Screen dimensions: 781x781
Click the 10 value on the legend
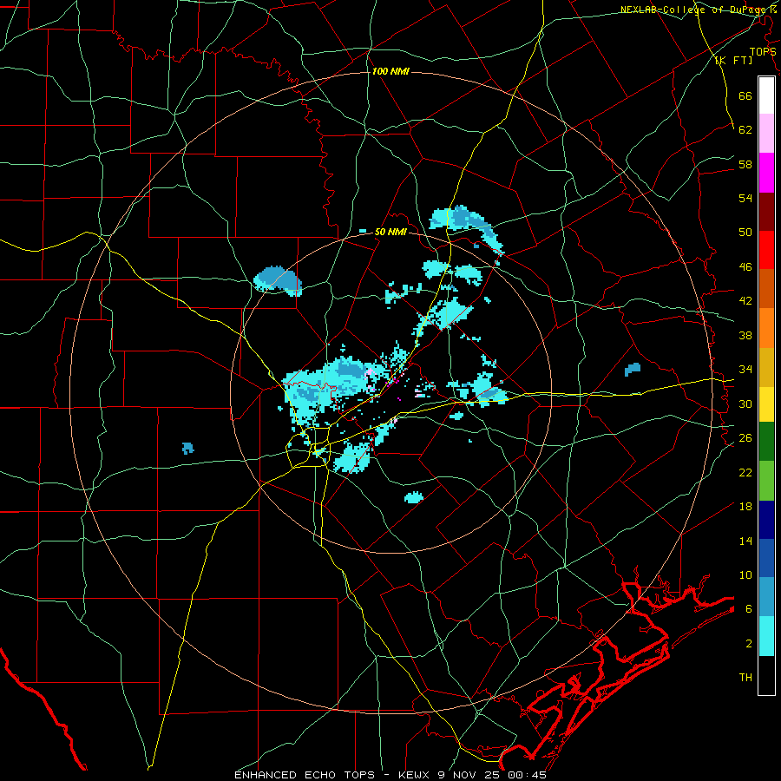pos(745,575)
